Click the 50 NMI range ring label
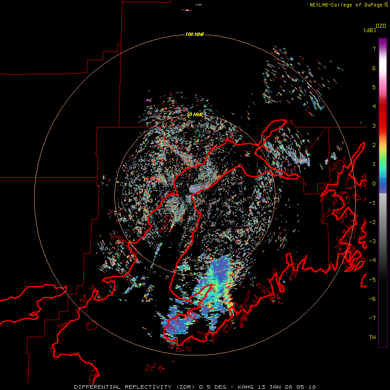The image size is (390, 390). tap(195, 115)
